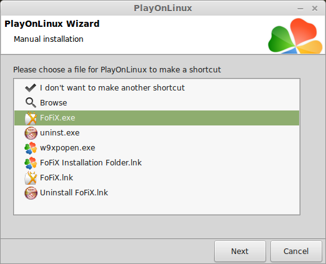Image resolution: width=326 pixels, height=264 pixels.
Task: Click the FoFiX Installation Folder.lnk icon
Action: 31,163
